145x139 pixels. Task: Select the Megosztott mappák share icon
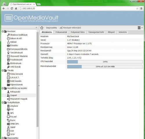point(8,99)
